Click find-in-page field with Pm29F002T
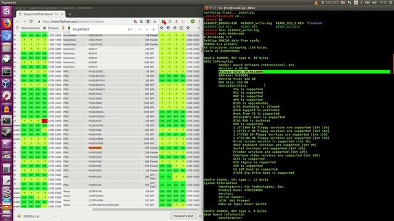Screen dimensions: 394x221 point(98,29)
